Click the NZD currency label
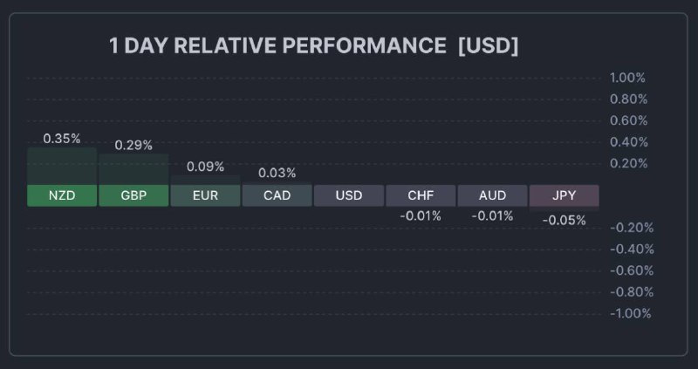 (x=62, y=195)
